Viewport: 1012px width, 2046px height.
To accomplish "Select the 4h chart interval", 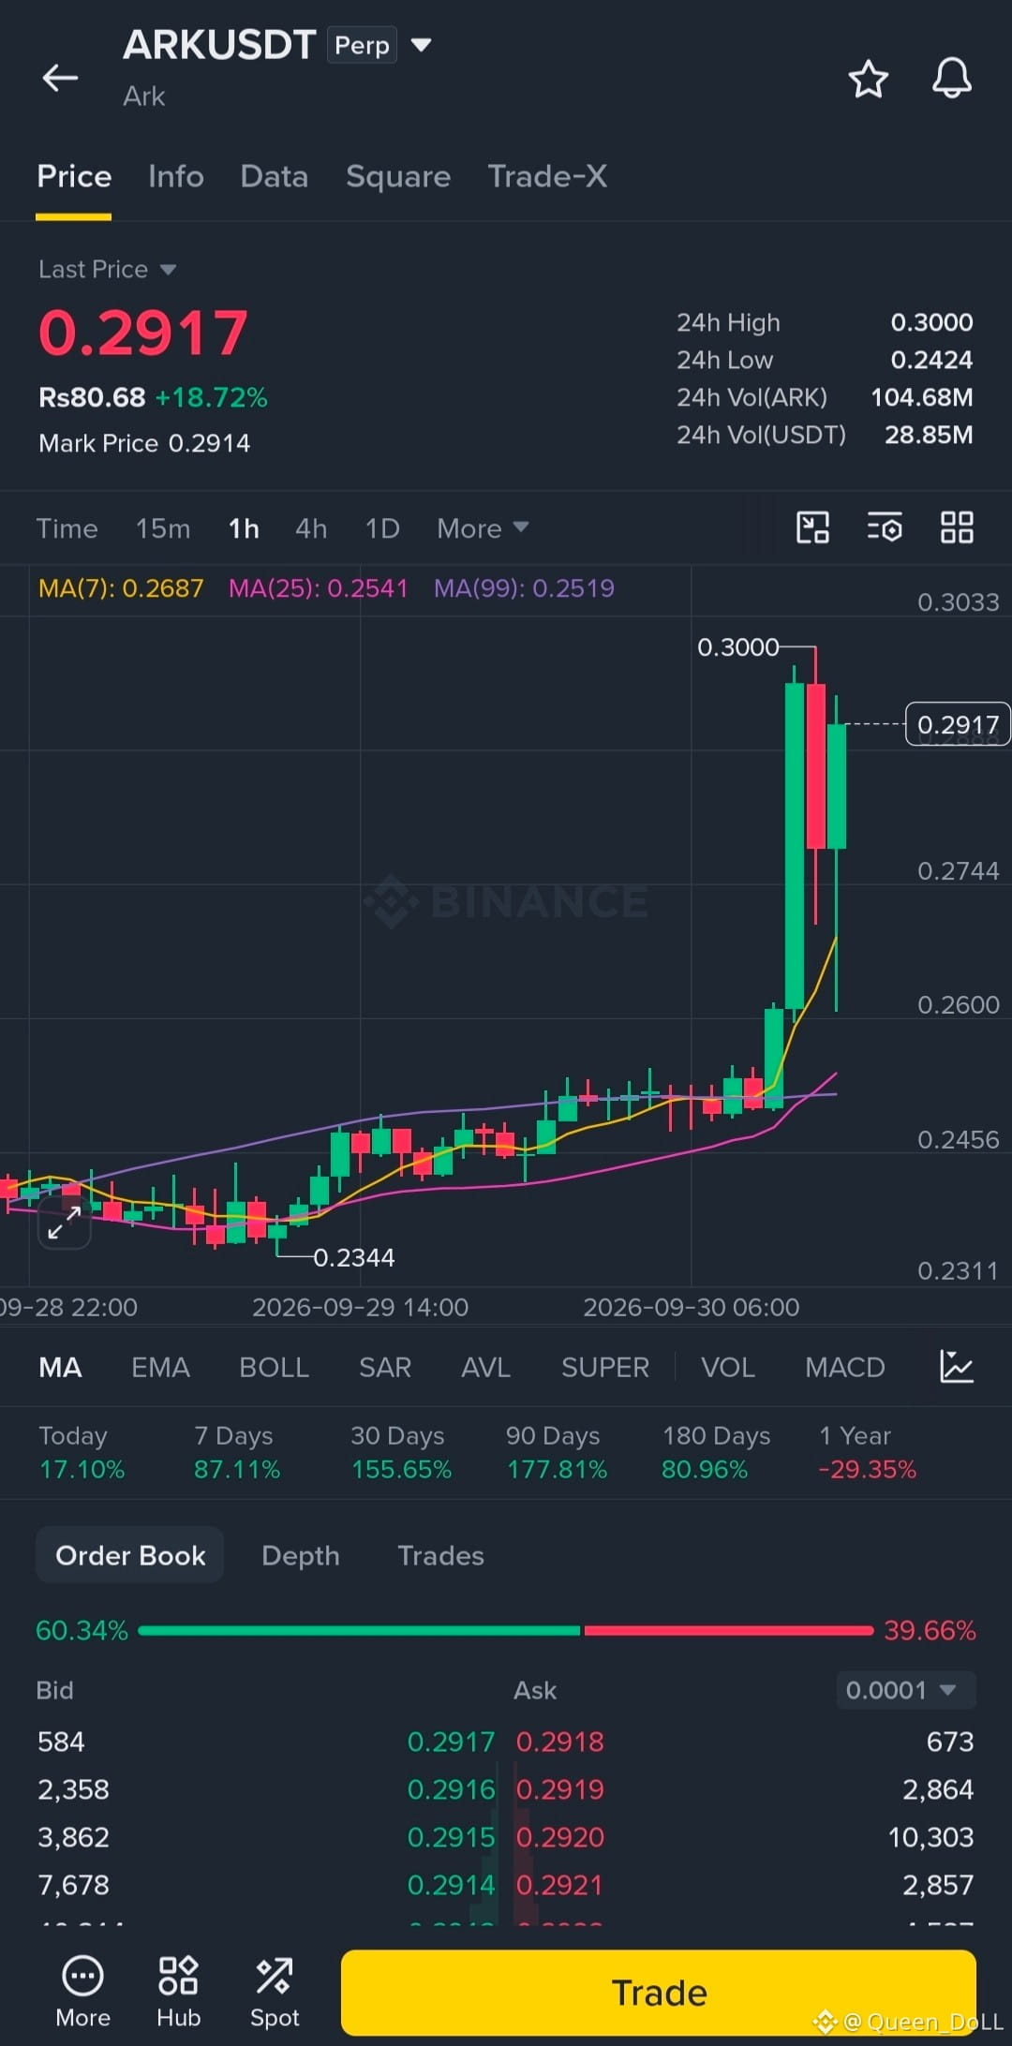I will [310, 528].
